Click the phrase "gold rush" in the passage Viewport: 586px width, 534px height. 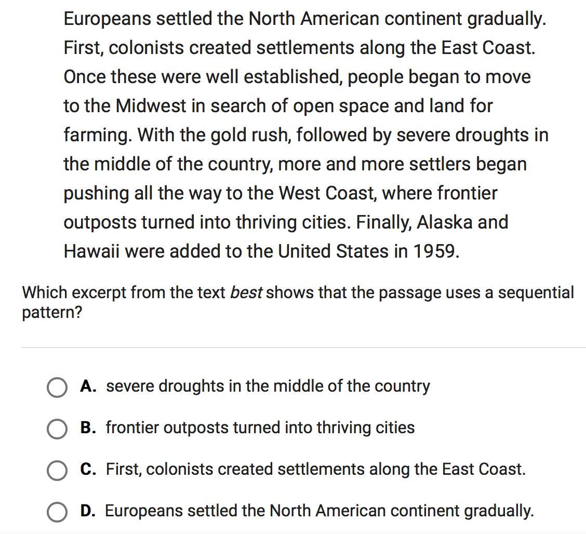click(x=249, y=135)
